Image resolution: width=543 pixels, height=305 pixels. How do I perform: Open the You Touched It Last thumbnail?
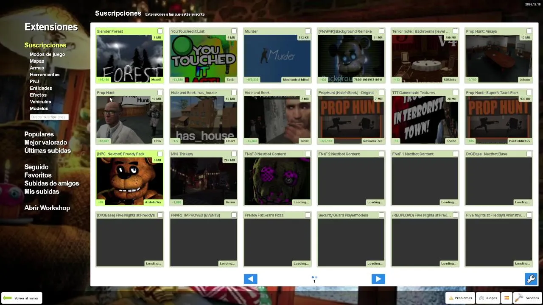[x=203, y=58]
